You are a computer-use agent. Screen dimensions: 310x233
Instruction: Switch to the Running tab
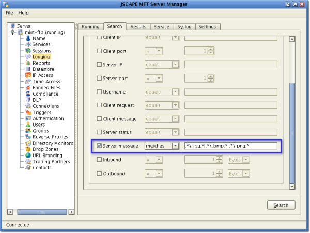point(90,27)
